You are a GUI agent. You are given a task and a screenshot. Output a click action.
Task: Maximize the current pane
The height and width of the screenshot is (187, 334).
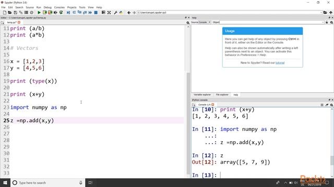[103, 12]
